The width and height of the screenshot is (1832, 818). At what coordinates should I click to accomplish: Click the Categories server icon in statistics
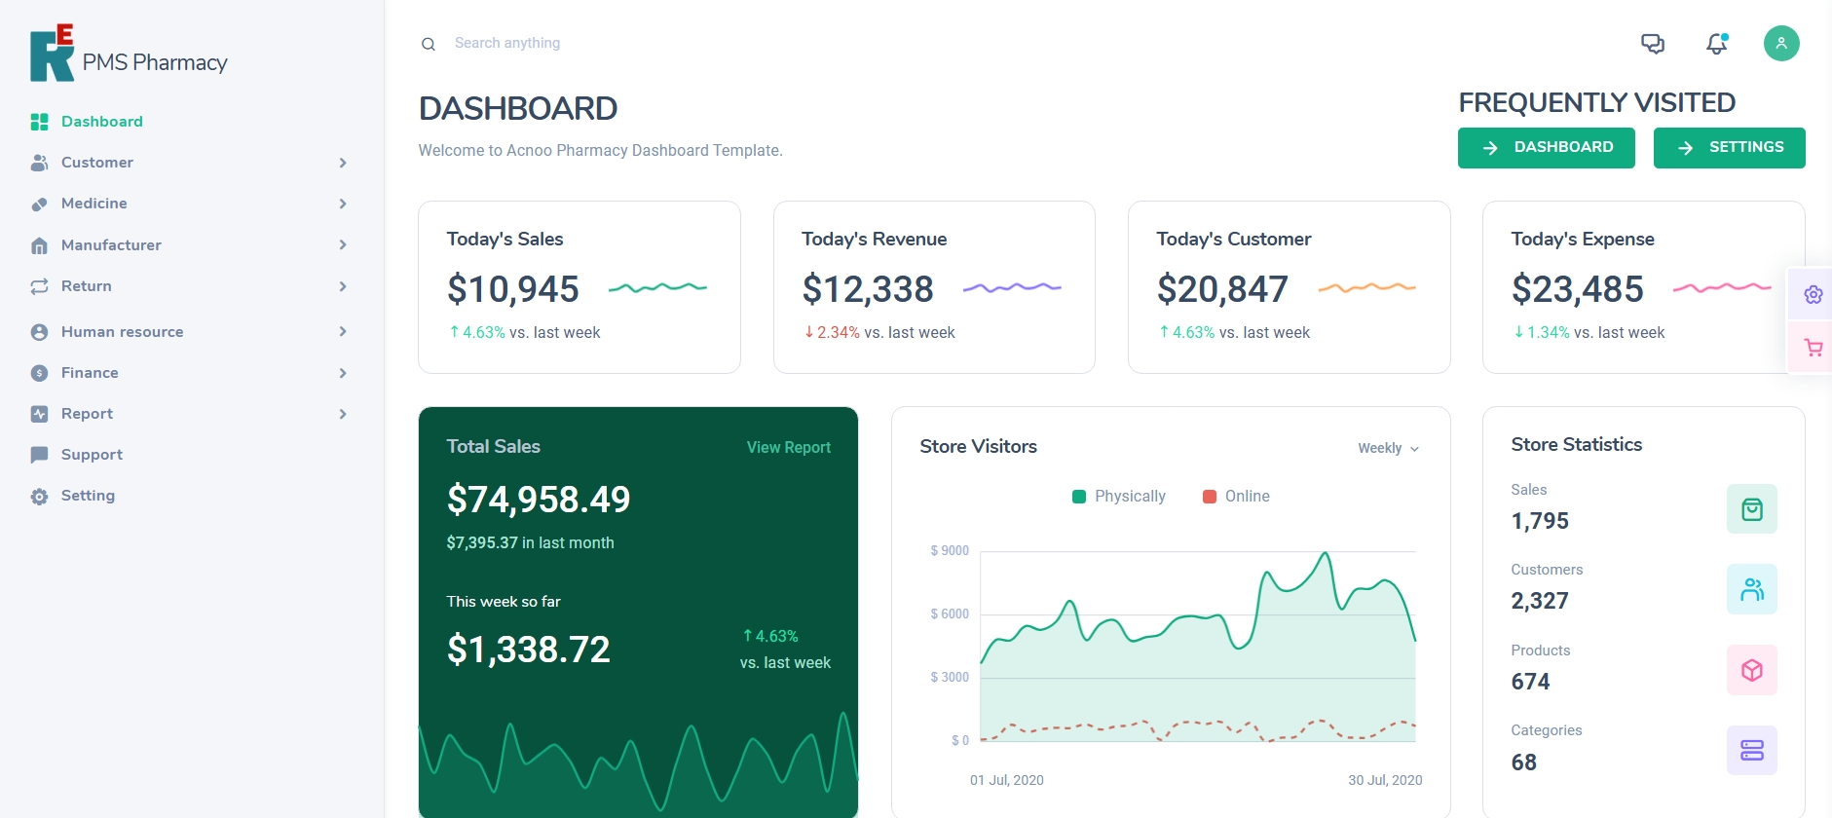tap(1752, 750)
